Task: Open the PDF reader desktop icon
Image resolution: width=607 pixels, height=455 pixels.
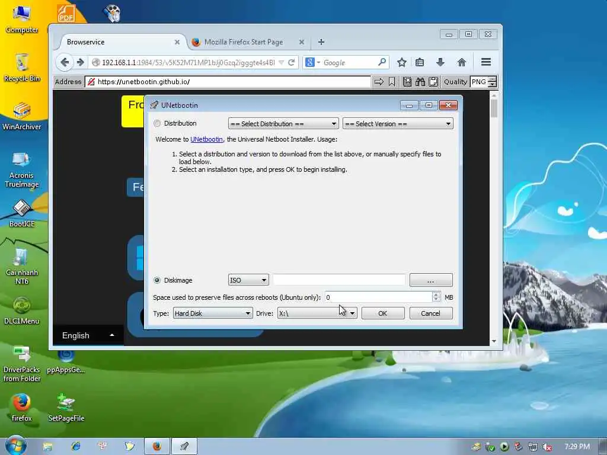Action: tap(66, 13)
